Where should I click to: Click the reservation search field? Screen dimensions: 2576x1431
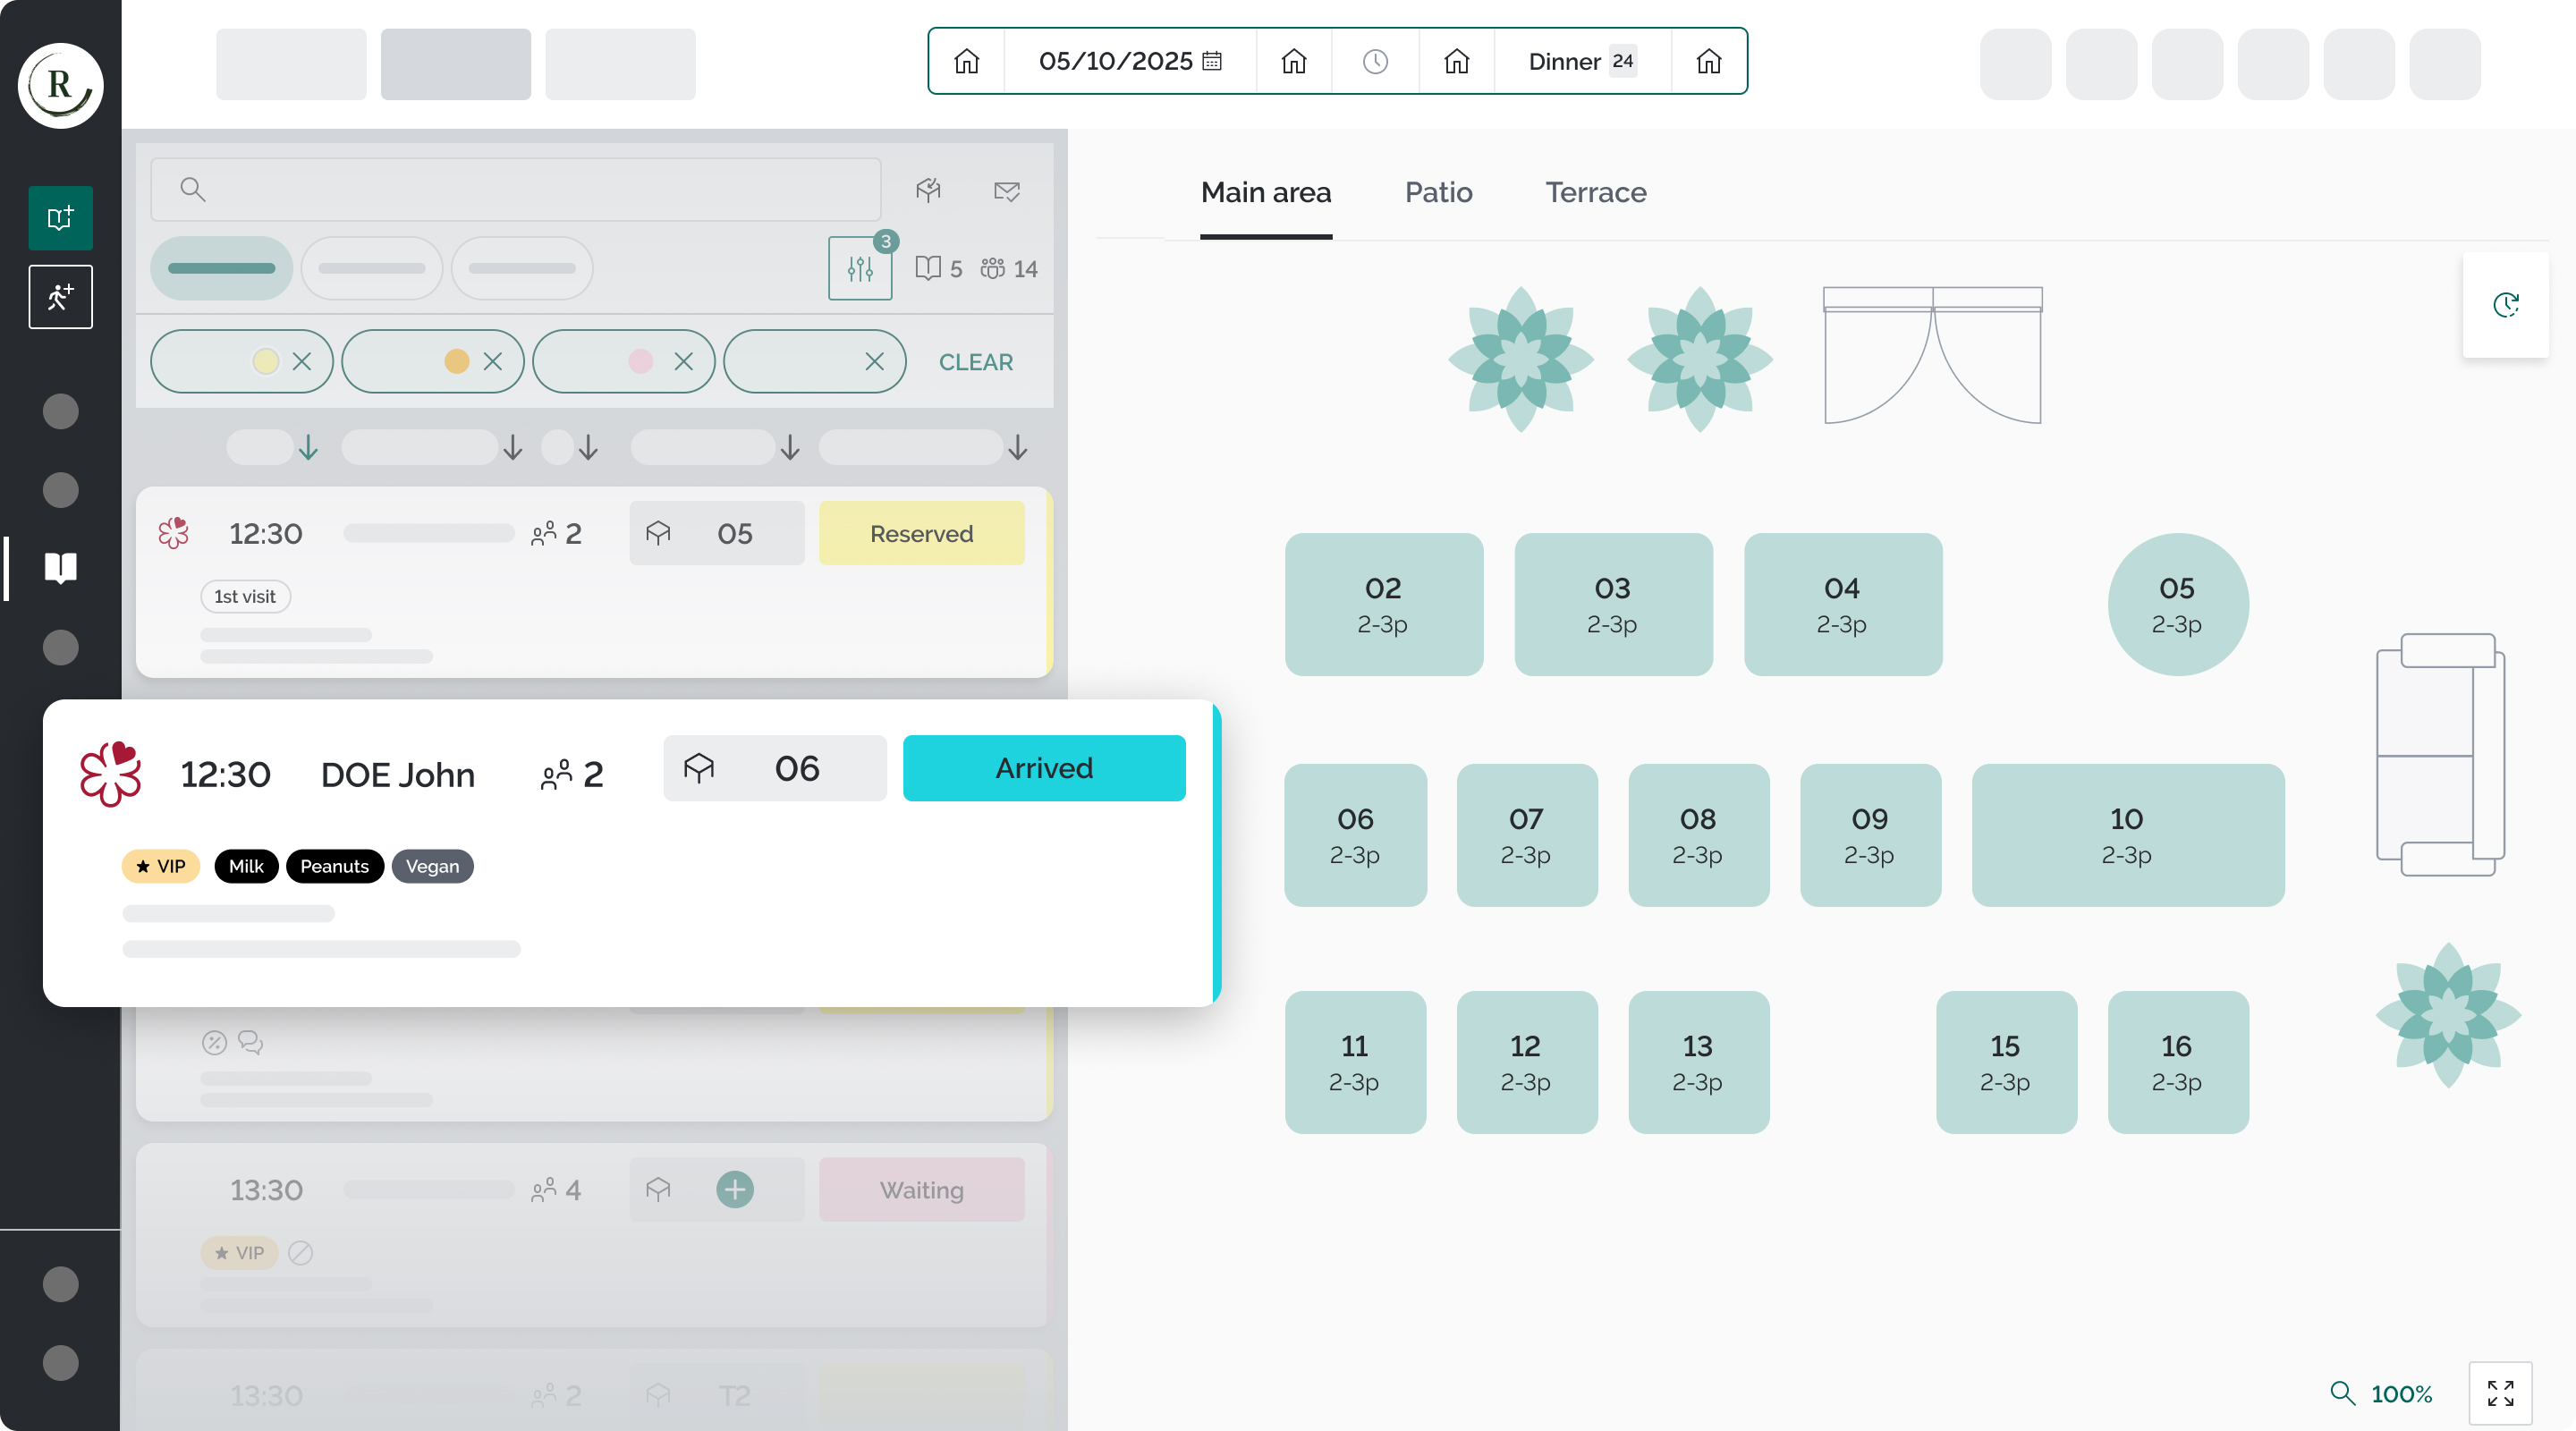514,189
